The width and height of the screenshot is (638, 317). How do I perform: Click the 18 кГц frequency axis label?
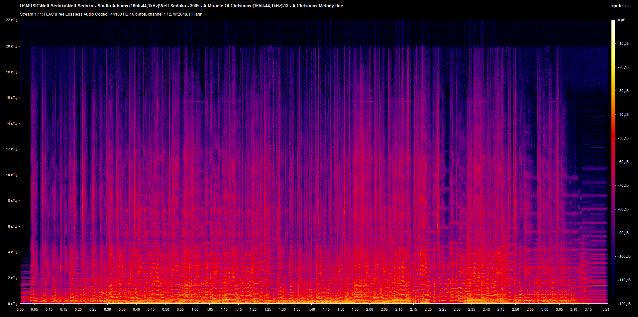click(x=11, y=72)
